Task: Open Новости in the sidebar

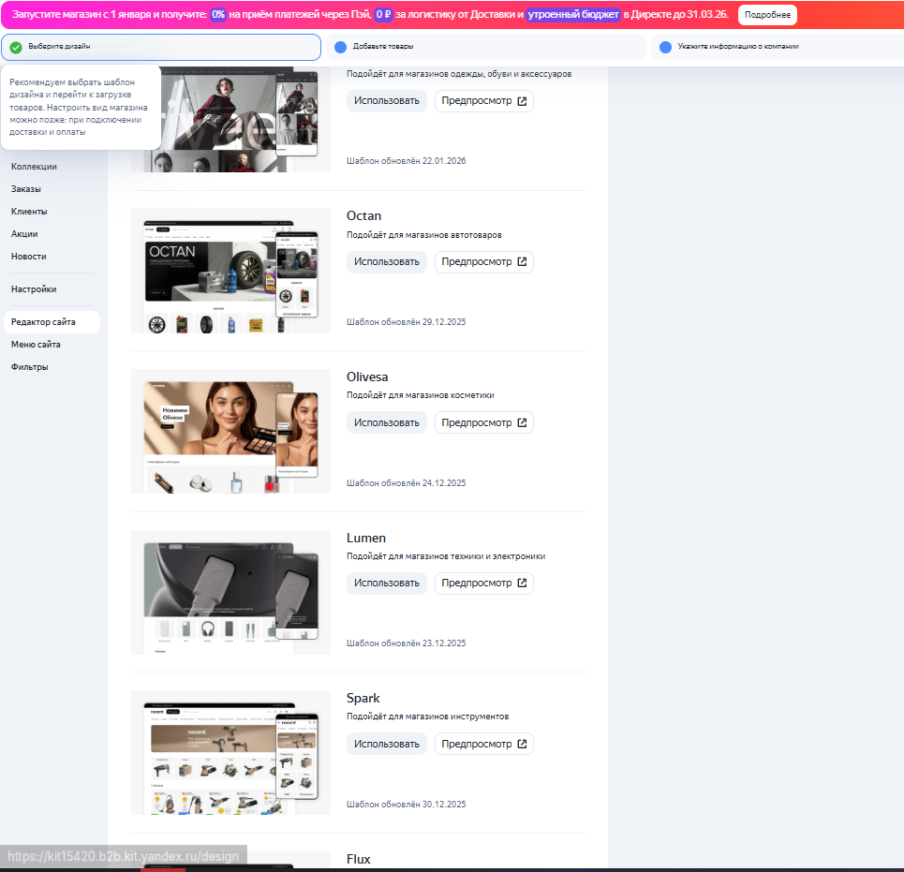Action: point(29,257)
